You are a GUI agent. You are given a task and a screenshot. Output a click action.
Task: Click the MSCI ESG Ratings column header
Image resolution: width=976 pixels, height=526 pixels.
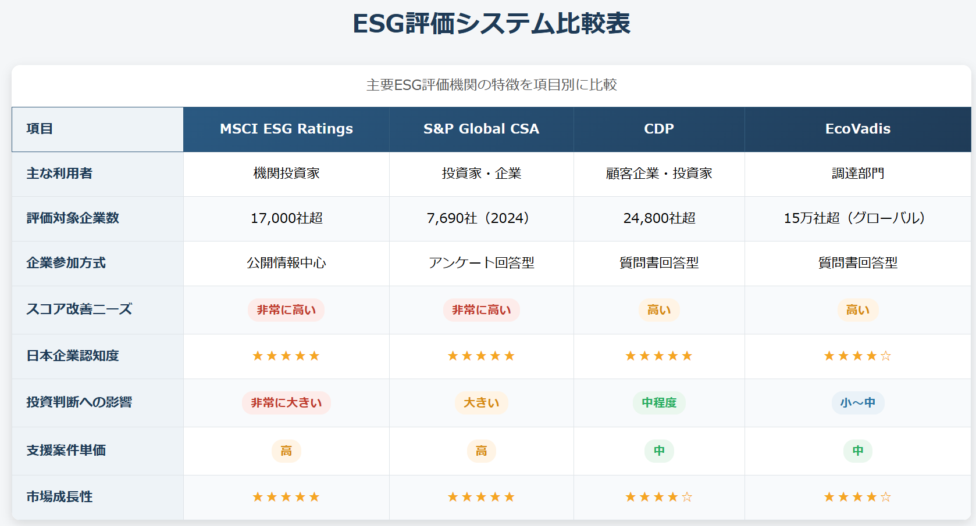(x=286, y=129)
